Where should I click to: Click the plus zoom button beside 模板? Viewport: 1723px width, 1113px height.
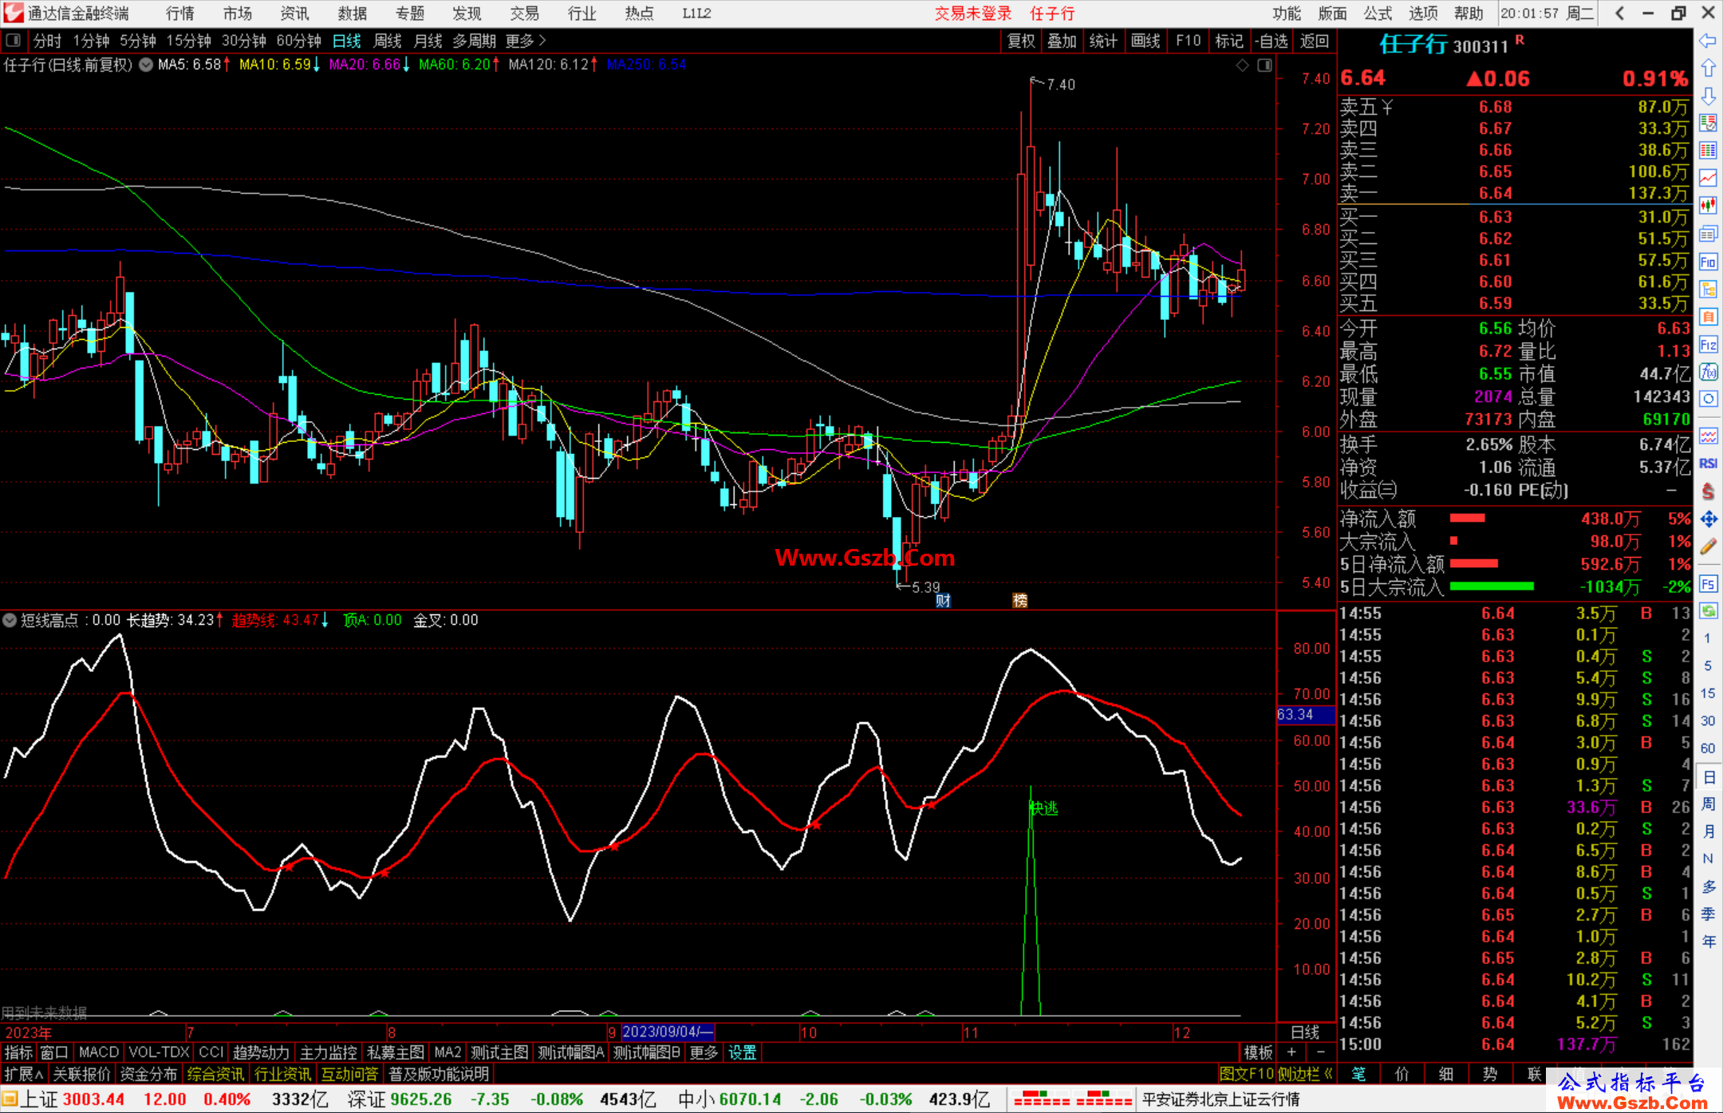coord(1291,1052)
